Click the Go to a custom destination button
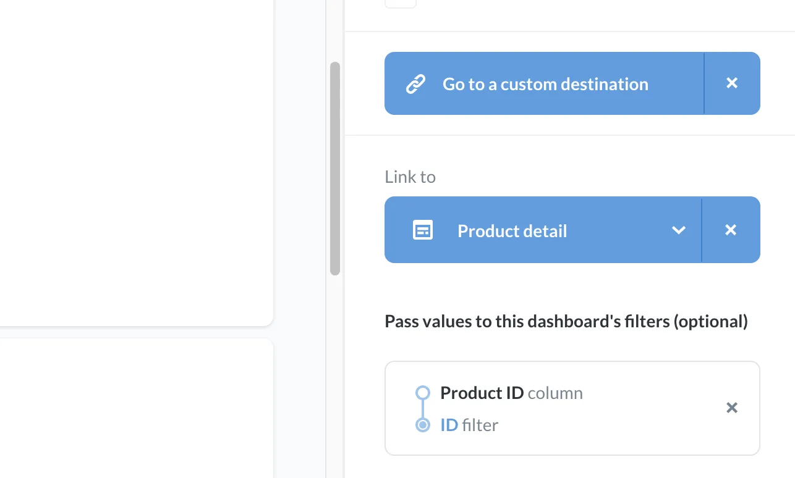 (x=544, y=83)
